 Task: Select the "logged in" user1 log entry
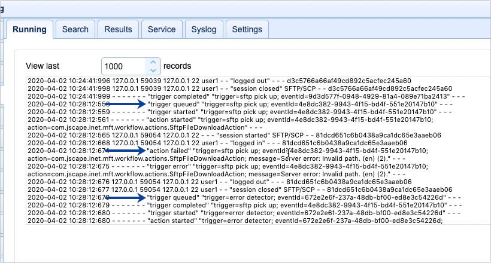tap(228, 143)
